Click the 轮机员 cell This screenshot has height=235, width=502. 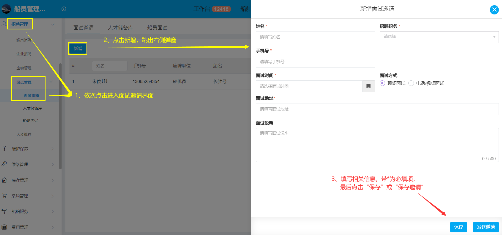179,81
